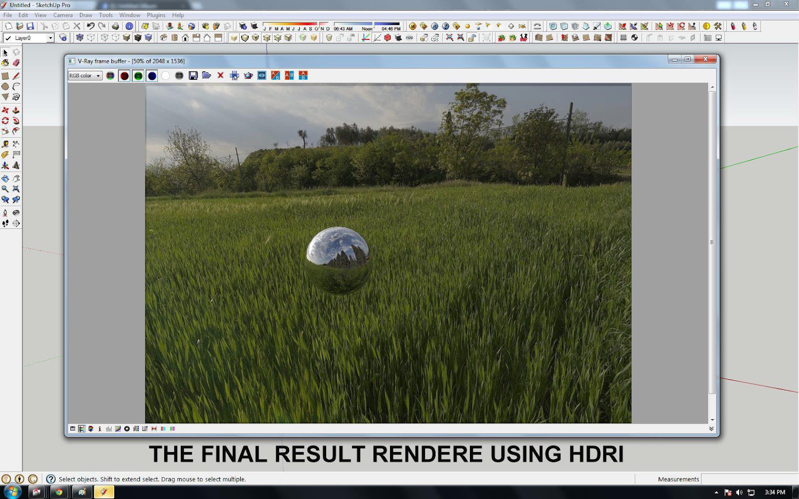Toggle the red channel view

tap(124, 75)
